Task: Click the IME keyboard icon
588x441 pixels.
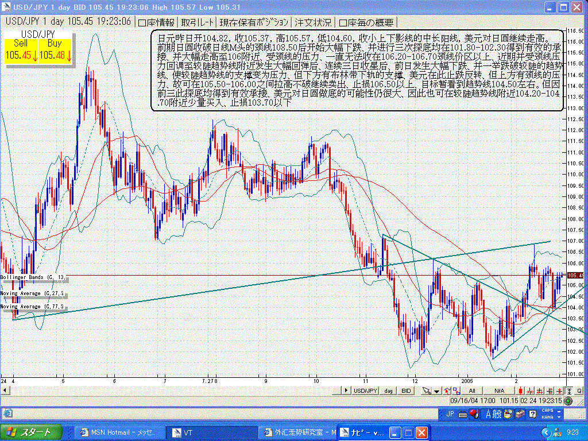Action: click(x=463, y=415)
